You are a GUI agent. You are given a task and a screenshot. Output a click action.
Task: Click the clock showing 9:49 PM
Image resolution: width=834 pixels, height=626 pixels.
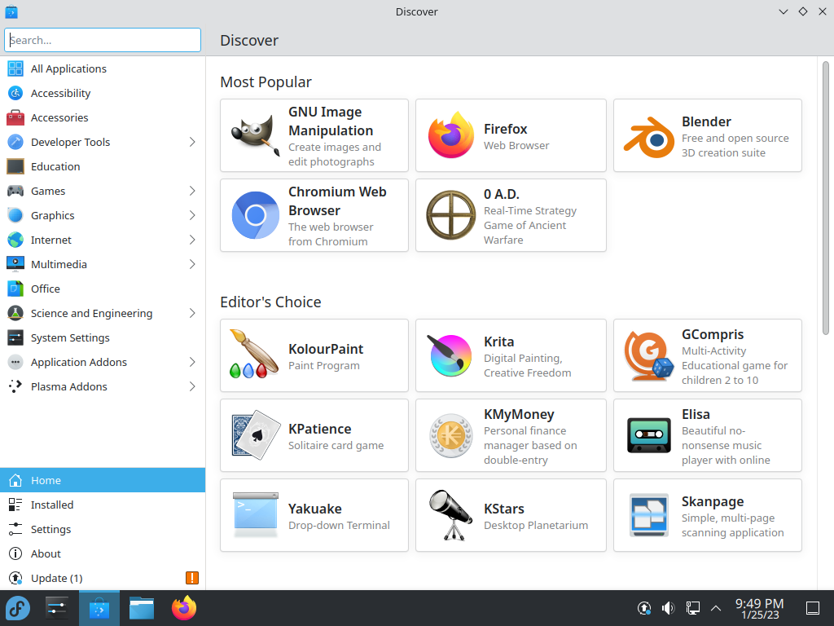tap(760, 608)
